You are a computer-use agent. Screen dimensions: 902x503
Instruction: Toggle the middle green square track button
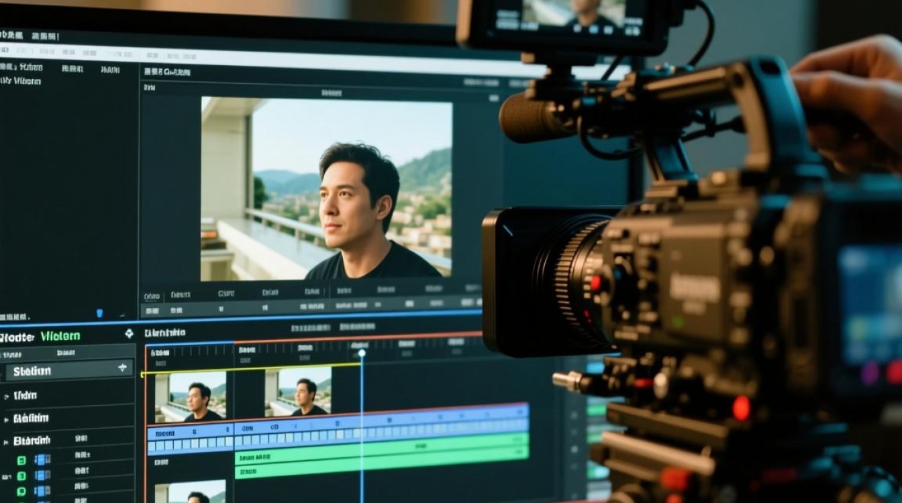coord(21,476)
